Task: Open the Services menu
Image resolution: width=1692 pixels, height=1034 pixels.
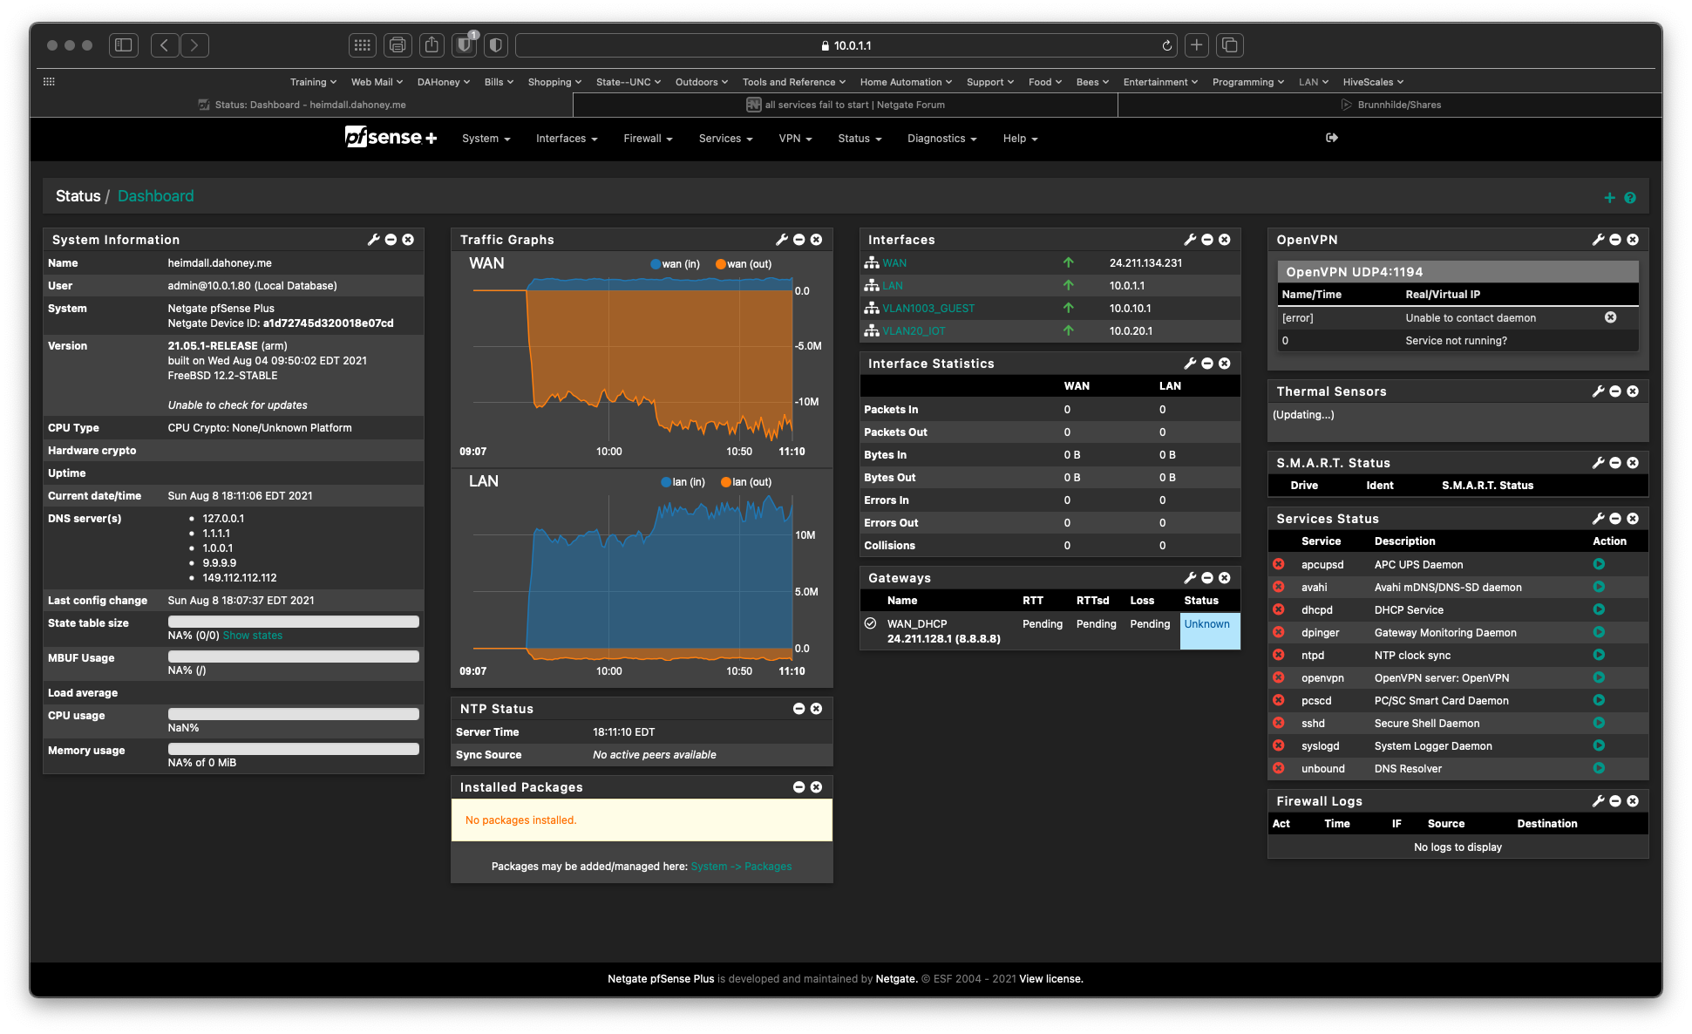Action: (725, 139)
